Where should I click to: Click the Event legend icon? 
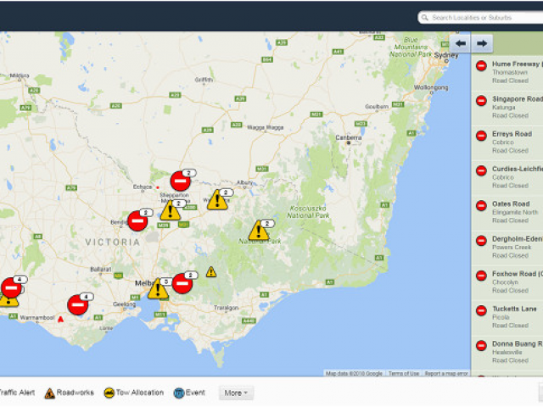(179, 393)
